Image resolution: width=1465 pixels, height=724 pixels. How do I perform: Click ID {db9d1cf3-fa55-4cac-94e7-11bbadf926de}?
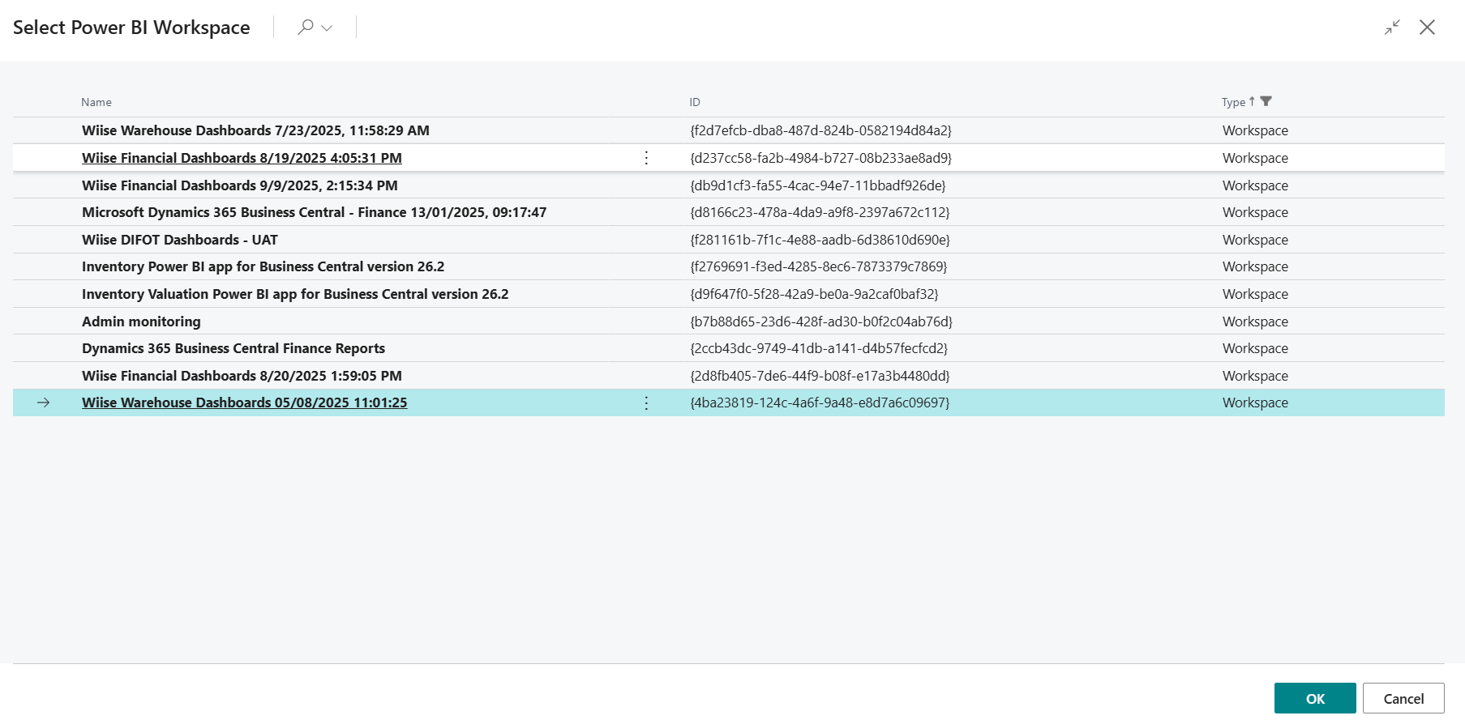click(818, 185)
